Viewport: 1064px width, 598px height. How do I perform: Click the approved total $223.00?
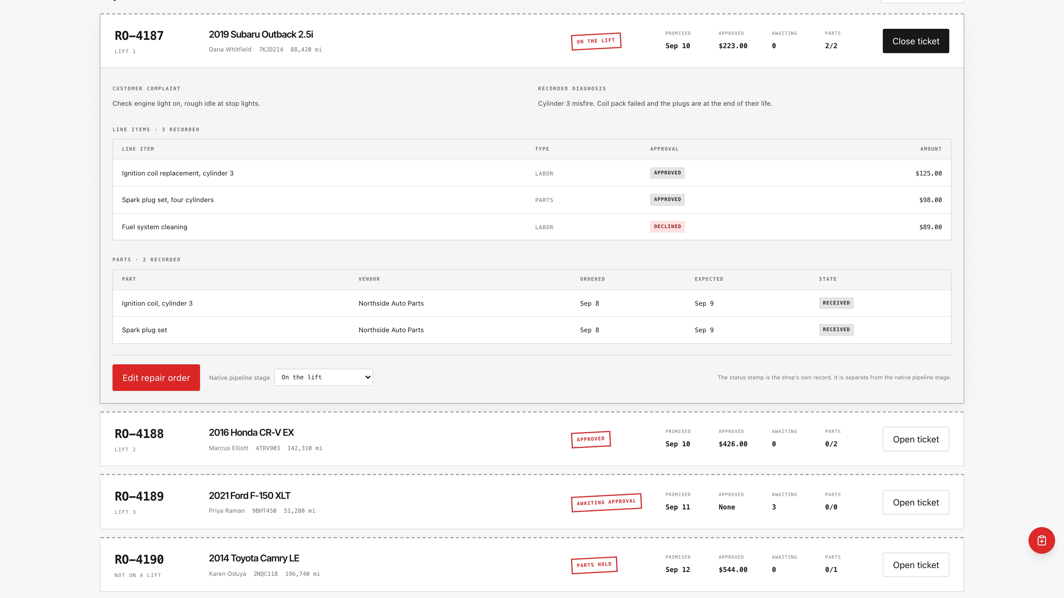click(733, 46)
